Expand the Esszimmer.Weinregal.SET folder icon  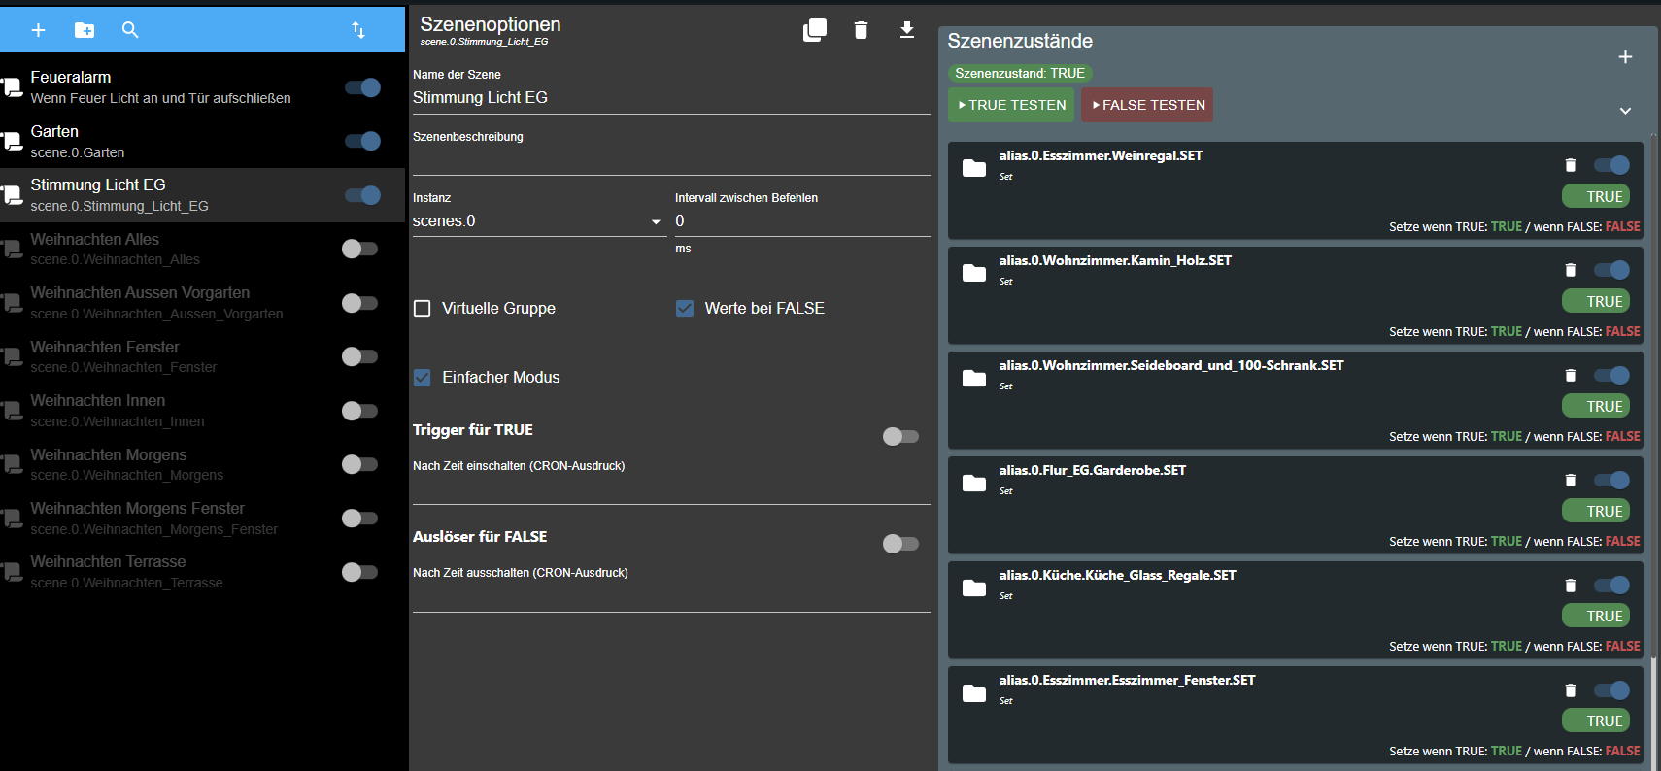point(974,168)
